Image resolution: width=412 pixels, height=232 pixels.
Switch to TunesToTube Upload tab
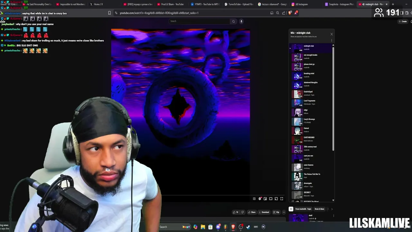click(239, 4)
